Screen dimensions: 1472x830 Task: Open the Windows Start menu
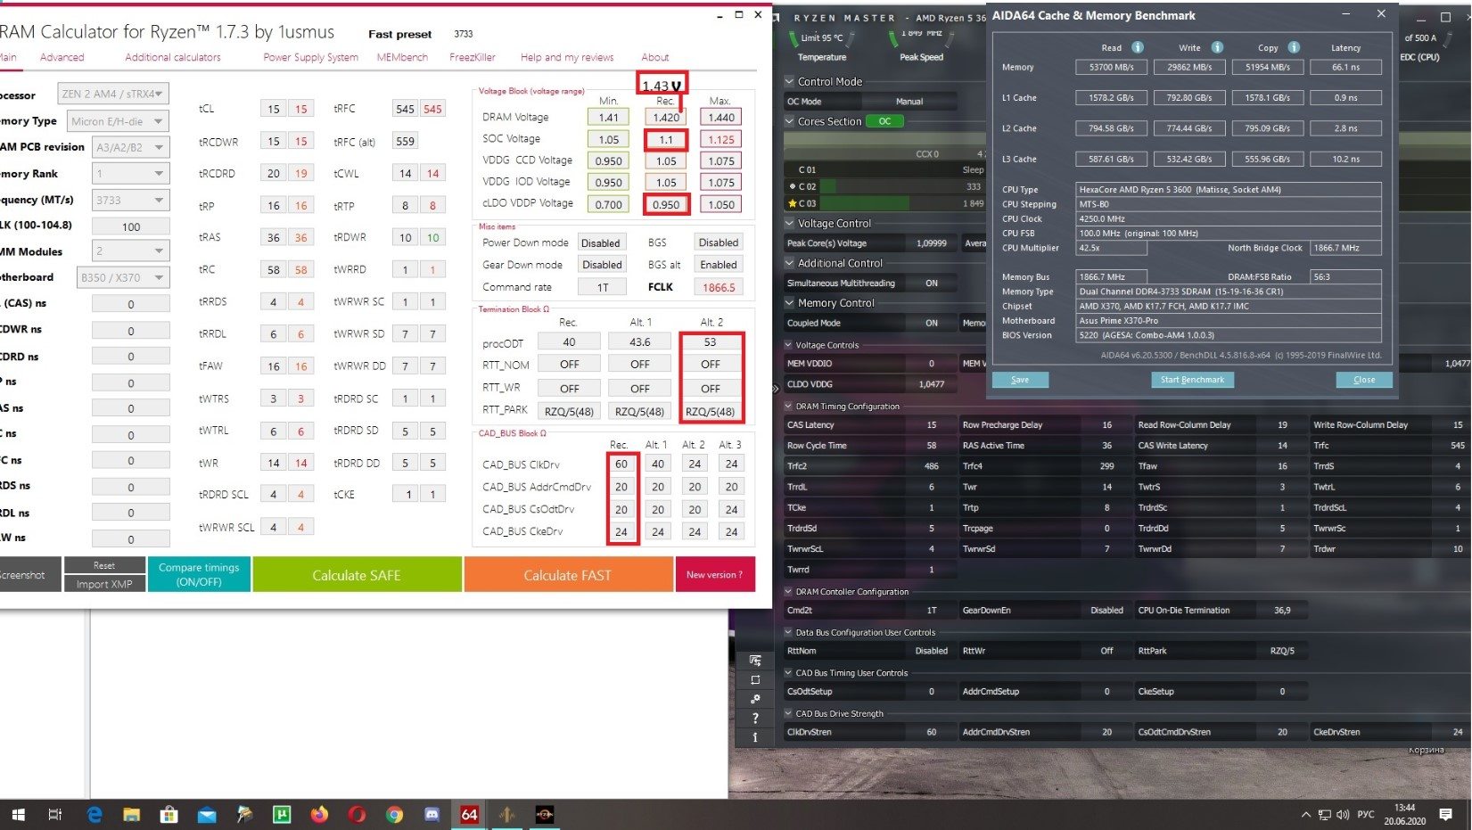(18, 814)
